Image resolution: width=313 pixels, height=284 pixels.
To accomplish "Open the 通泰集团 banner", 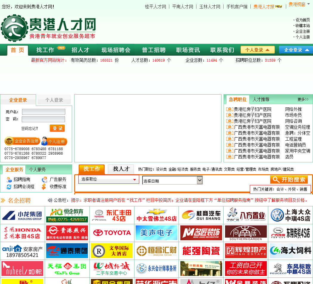I will [x=67, y=251].
